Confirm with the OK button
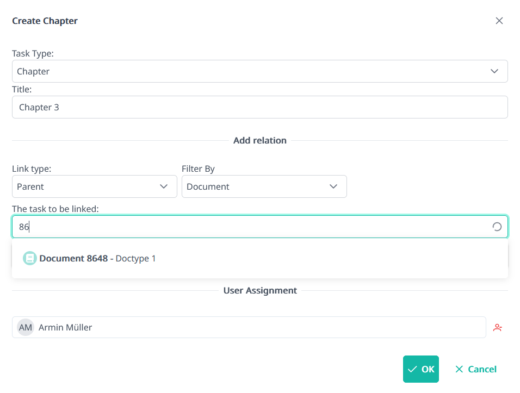The width and height of the screenshot is (520, 393). pos(421,370)
